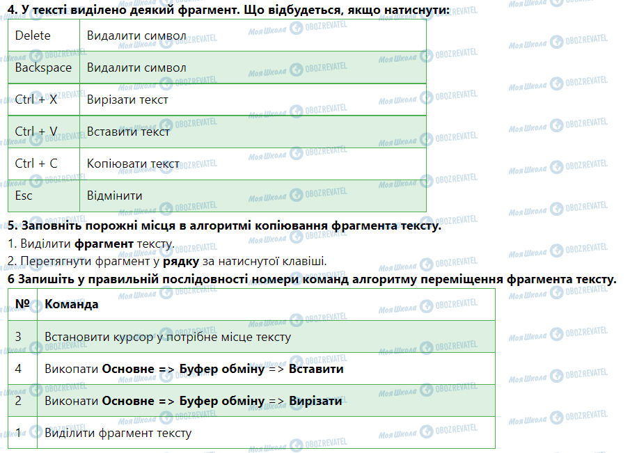Image resolution: width=630 pixels, height=453 pixels.
Task: Click the "Команда" column header
Action: (x=71, y=304)
